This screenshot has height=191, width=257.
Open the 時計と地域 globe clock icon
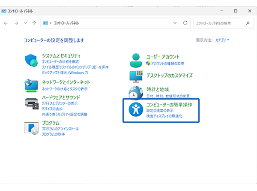point(136,93)
